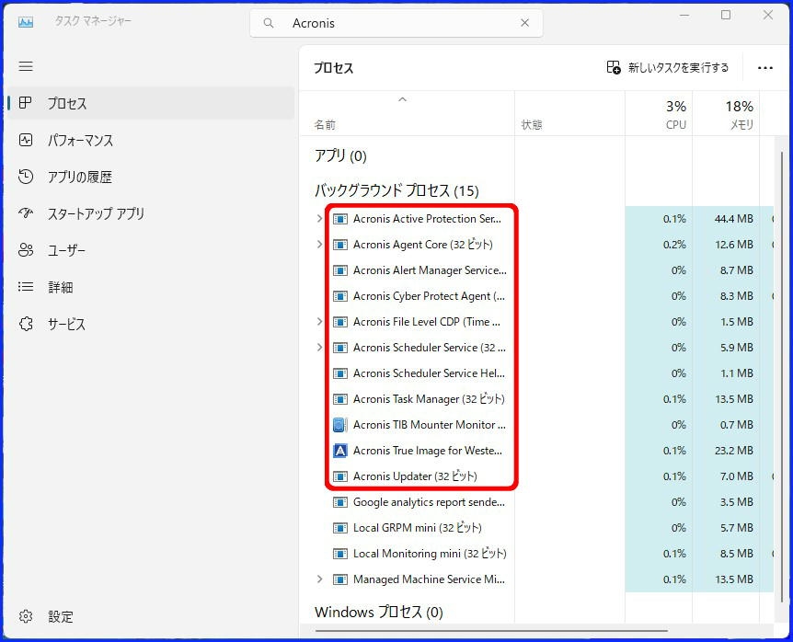Screen dimensions: 793x642
Task: Expand Acronis Agent Core process group
Action: coord(319,244)
